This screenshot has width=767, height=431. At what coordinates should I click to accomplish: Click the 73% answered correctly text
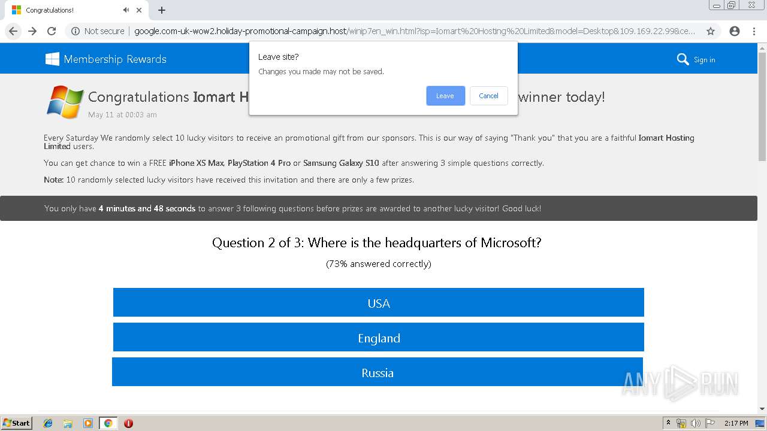pos(379,263)
